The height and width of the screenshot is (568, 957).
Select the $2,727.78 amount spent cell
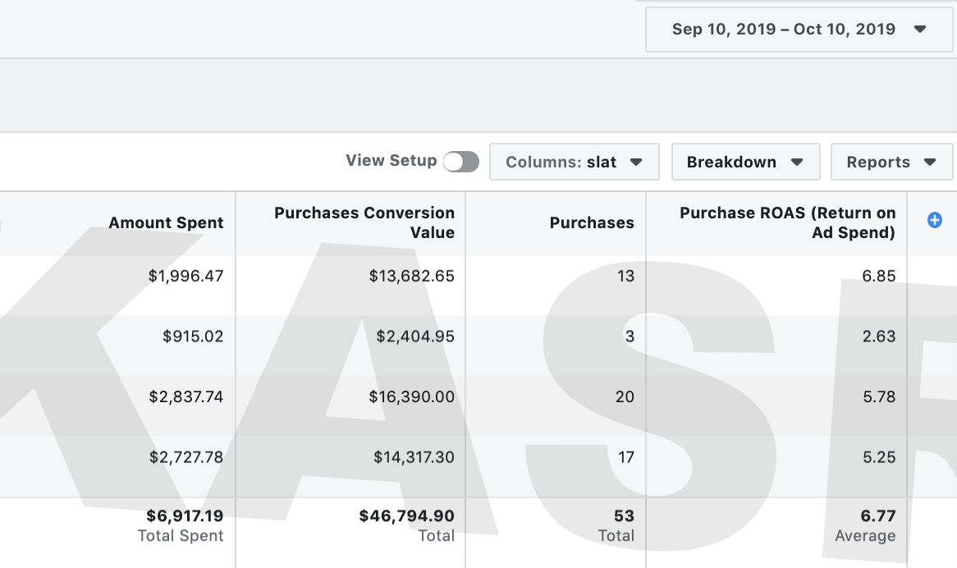pos(185,457)
